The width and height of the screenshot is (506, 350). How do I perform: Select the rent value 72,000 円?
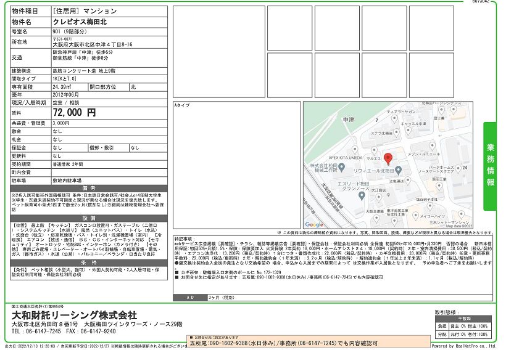click(x=74, y=113)
